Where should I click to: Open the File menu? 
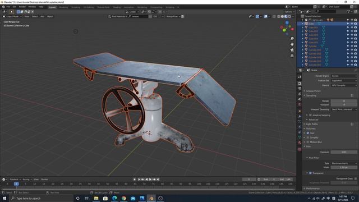tap(8, 7)
